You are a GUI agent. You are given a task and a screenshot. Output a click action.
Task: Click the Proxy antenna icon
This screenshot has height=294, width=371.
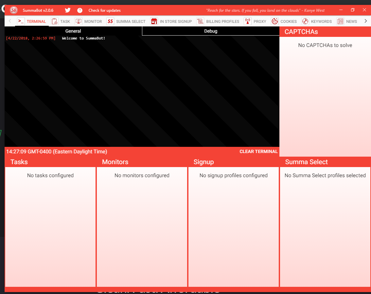[247, 21]
